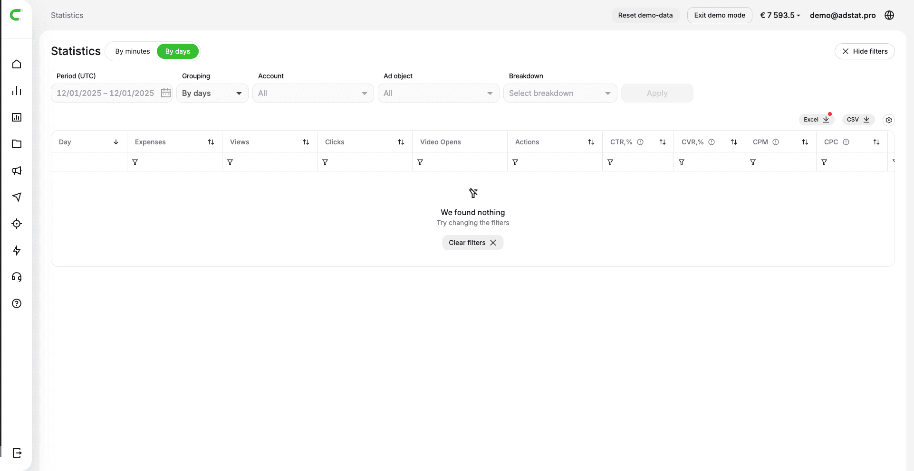
Task: Expand the balance € 7 593.5 menu
Action: tap(780, 15)
